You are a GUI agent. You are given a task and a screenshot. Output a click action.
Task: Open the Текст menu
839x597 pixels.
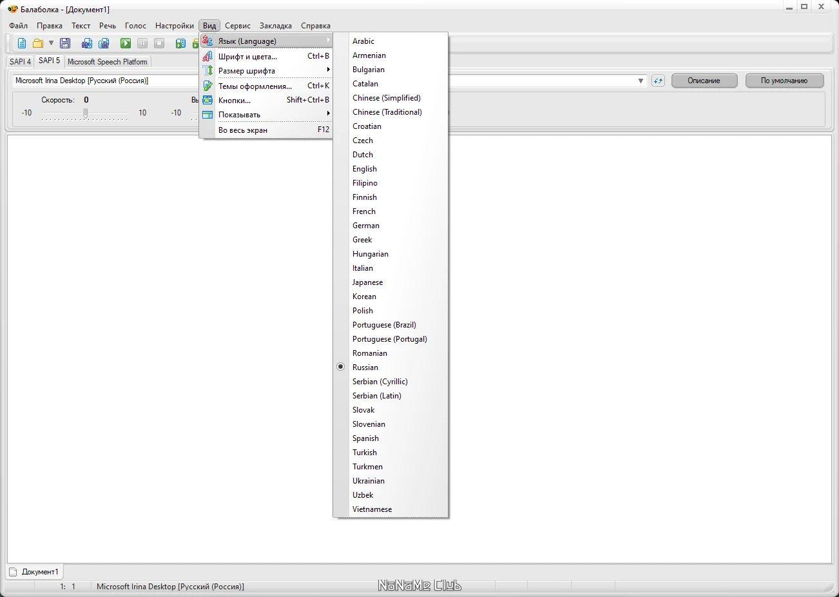[81, 26]
